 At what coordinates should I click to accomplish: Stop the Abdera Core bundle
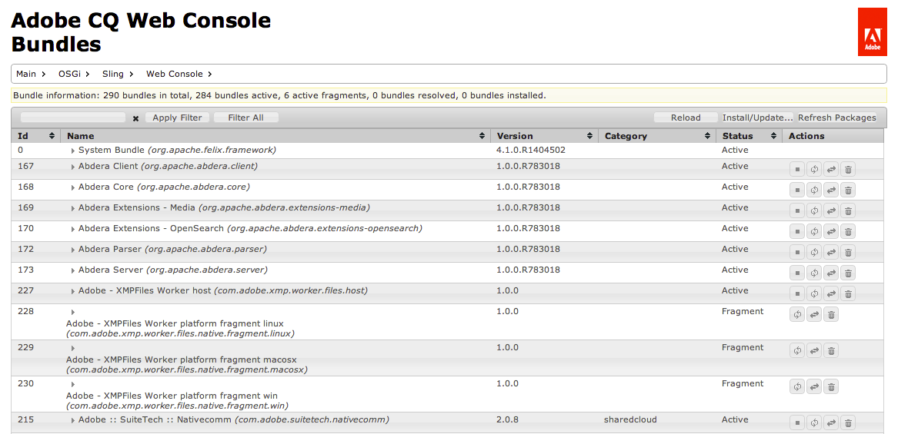click(x=796, y=190)
